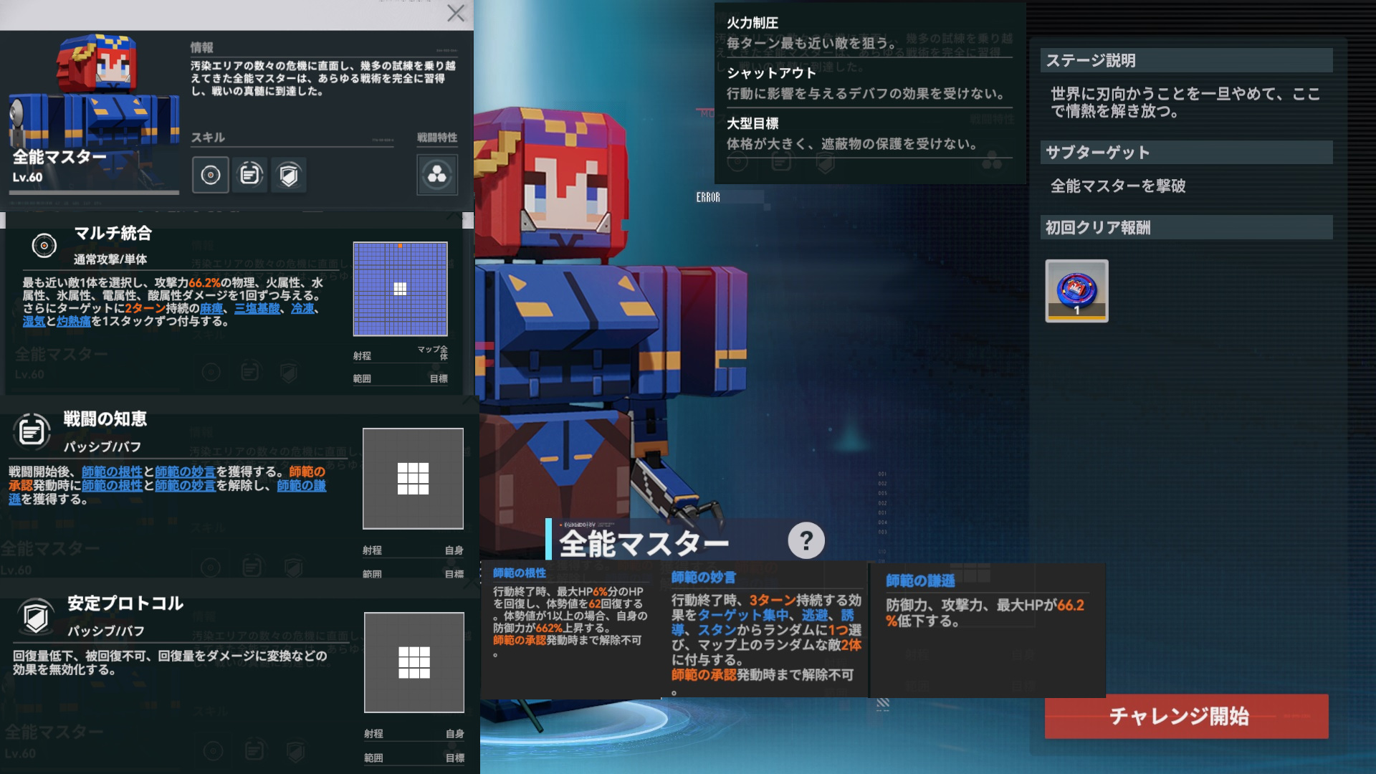Click the 戦闘の知恵 range grid preview
This screenshot has width=1376, height=774.
[413, 479]
